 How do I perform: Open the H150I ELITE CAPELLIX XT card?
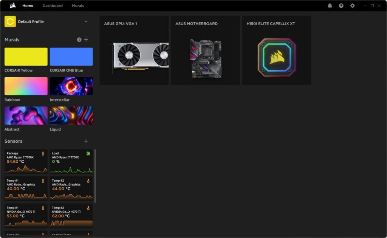(x=276, y=50)
